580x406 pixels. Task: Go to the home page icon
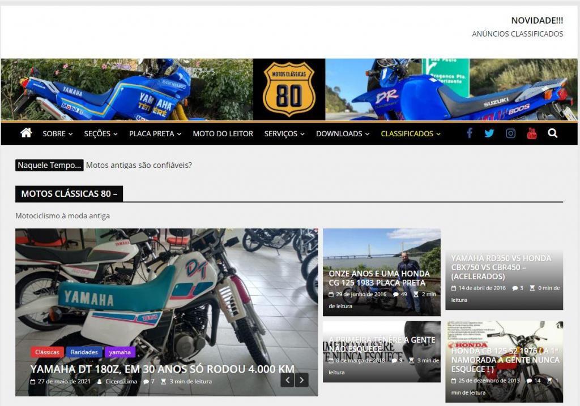26,133
